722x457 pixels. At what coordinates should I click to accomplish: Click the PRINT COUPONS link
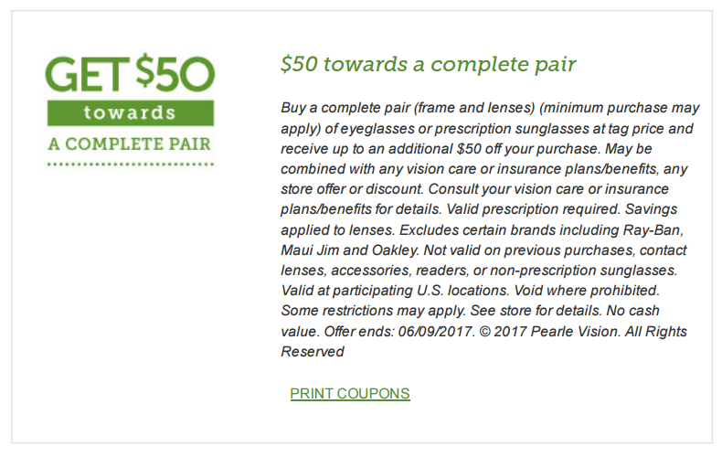(350, 393)
